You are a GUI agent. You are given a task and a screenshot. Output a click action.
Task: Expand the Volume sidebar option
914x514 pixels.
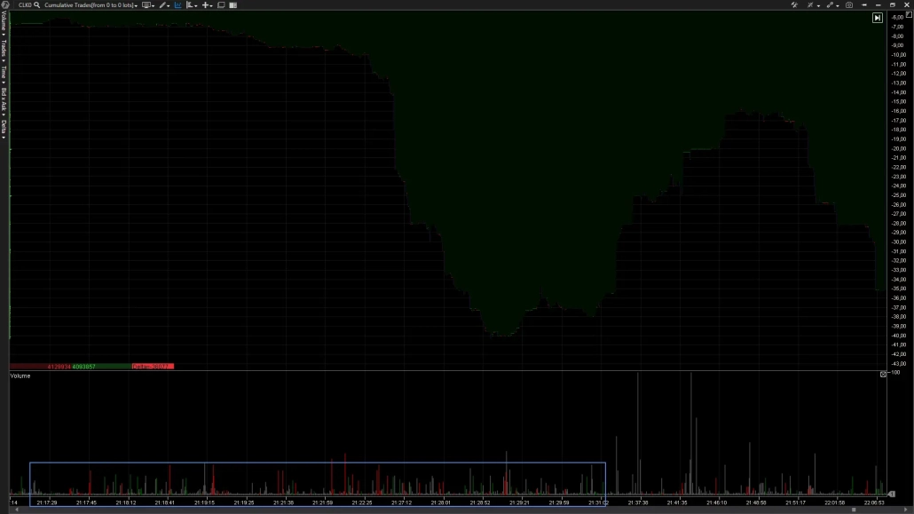(x=4, y=24)
